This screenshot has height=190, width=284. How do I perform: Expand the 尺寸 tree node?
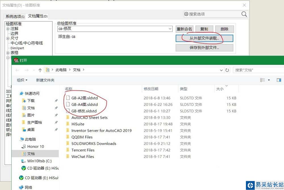pyautogui.click(x=8, y=38)
